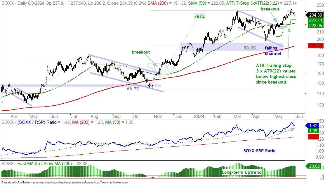Viewport: 325px width, 184px height.
Task: Click the green 227.14 ATR stop price tag
Action: [315, 20]
